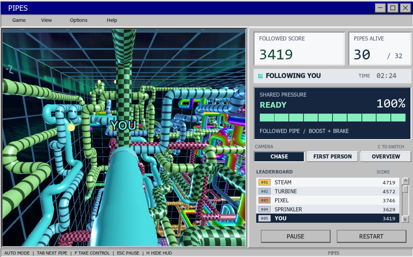413x257 pixels.
Task: Switch camera to First Person
Action: point(332,156)
